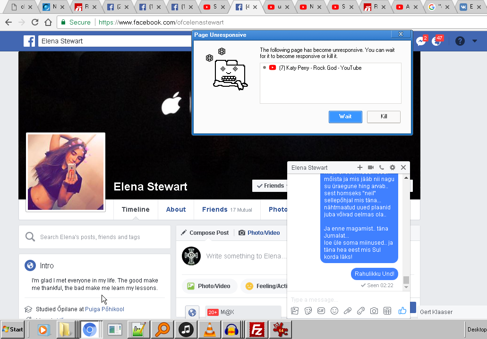
Task: Open notifications globe icon with 47 badge
Action: 436,41
